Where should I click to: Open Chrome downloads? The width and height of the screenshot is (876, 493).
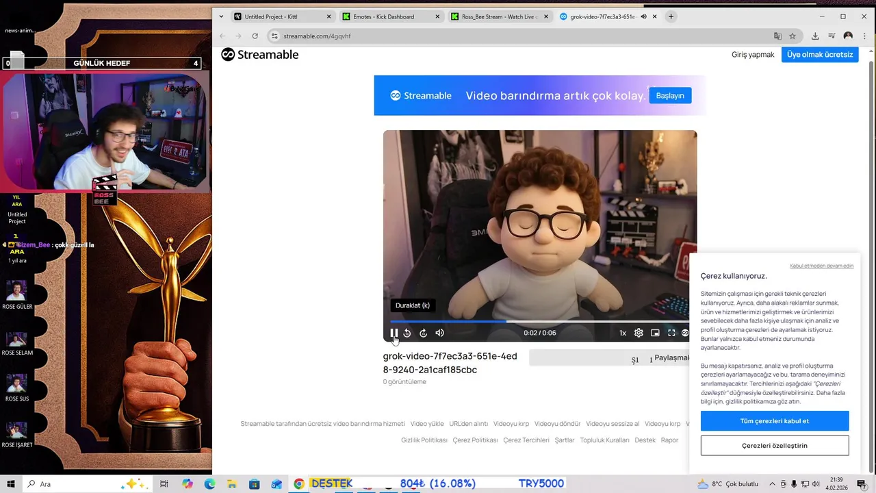click(x=815, y=36)
